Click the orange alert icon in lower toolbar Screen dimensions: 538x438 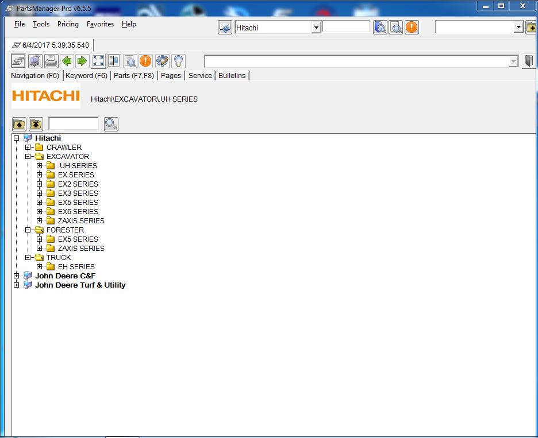pyautogui.click(x=145, y=61)
